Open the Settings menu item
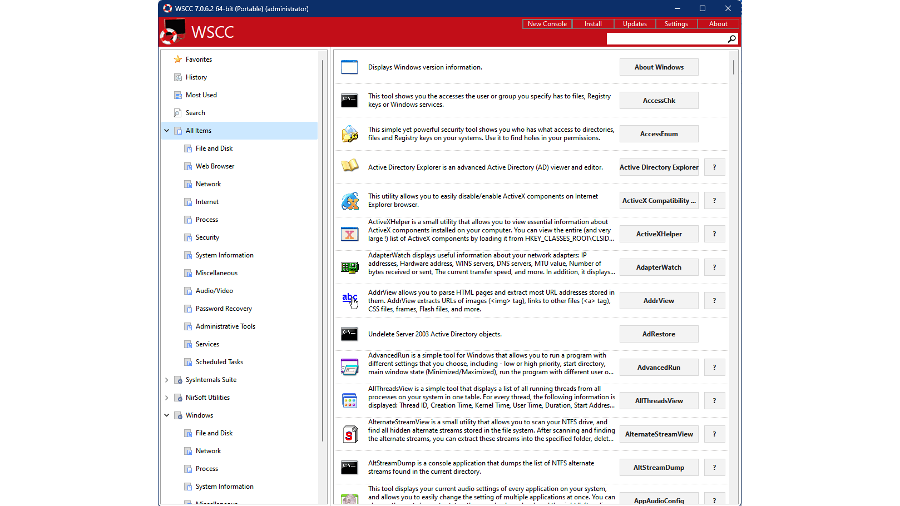Image resolution: width=900 pixels, height=506 pixels. pyautogui.click(x=676, y=24)
